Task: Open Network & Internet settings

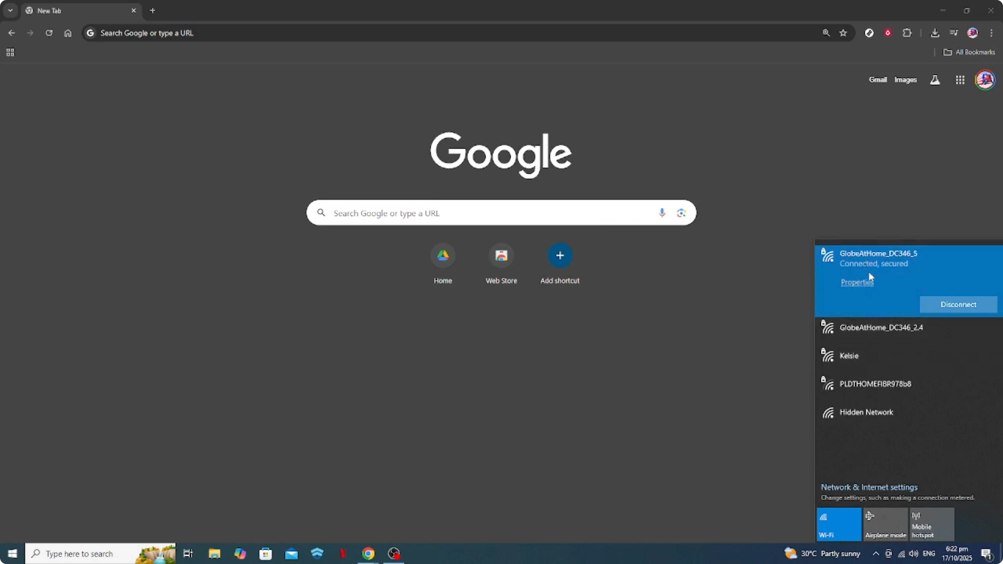Action: click(869, 487)
